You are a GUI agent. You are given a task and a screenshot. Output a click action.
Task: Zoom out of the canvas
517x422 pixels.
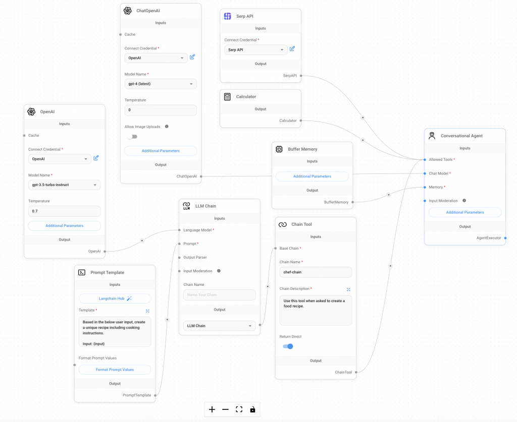click(226, 409)
